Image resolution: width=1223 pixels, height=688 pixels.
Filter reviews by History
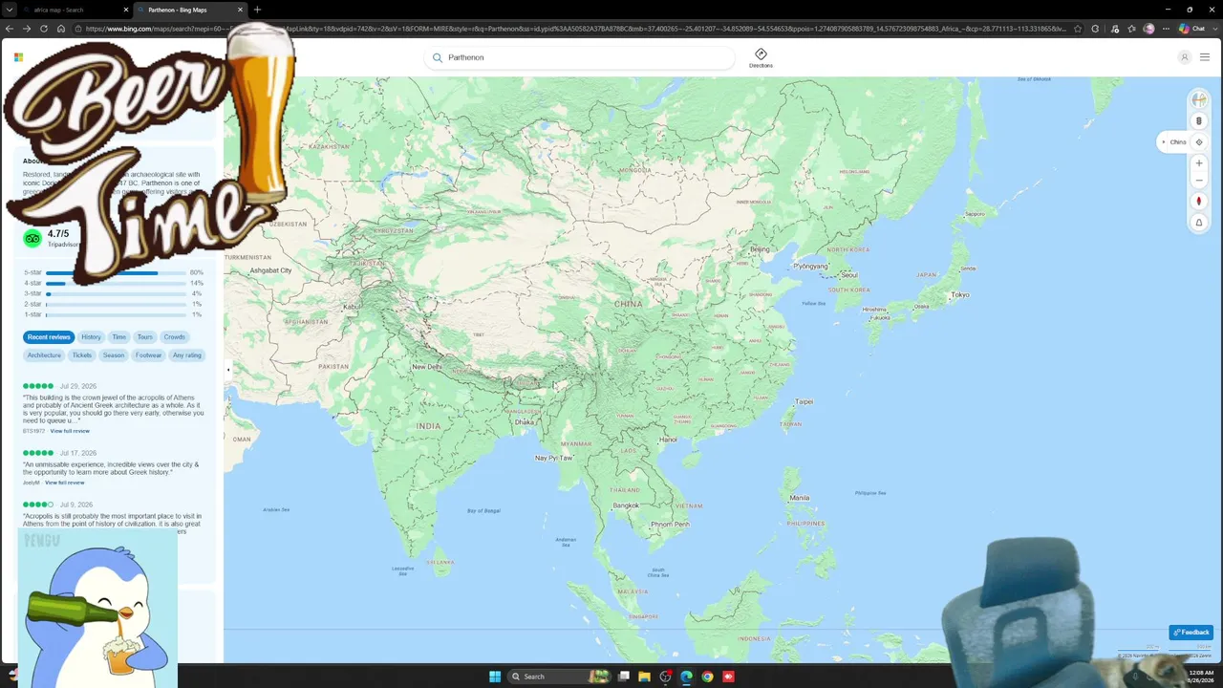(x=91, y=337)
